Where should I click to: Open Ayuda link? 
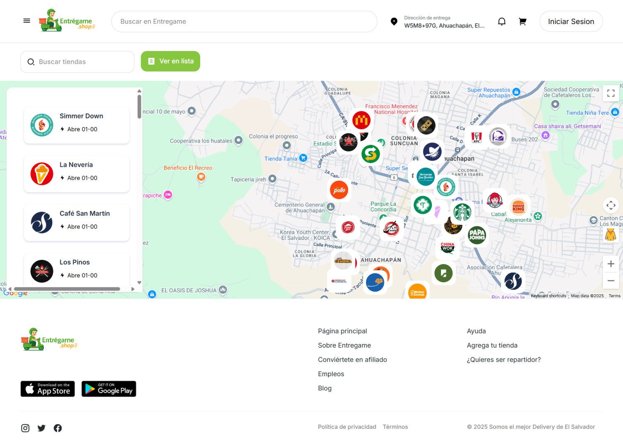coord(477,331)
